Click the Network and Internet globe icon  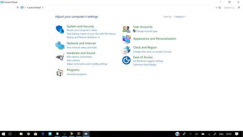tap(60, 45)
